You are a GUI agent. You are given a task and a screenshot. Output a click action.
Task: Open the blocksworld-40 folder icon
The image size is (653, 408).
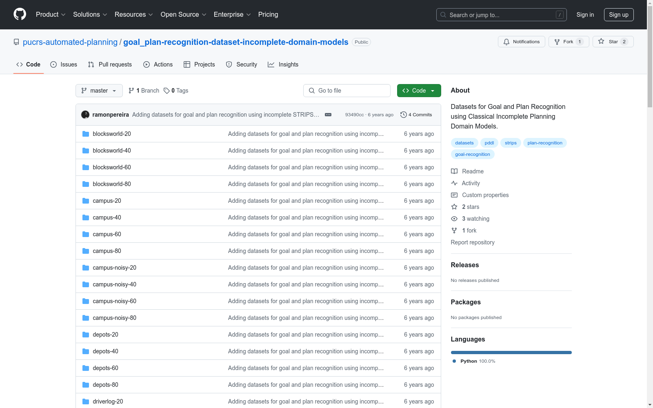pos(86,151)
